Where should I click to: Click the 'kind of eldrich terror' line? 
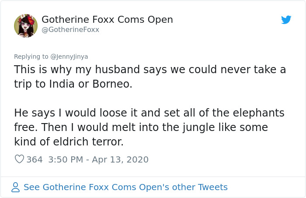coord(69,141)
